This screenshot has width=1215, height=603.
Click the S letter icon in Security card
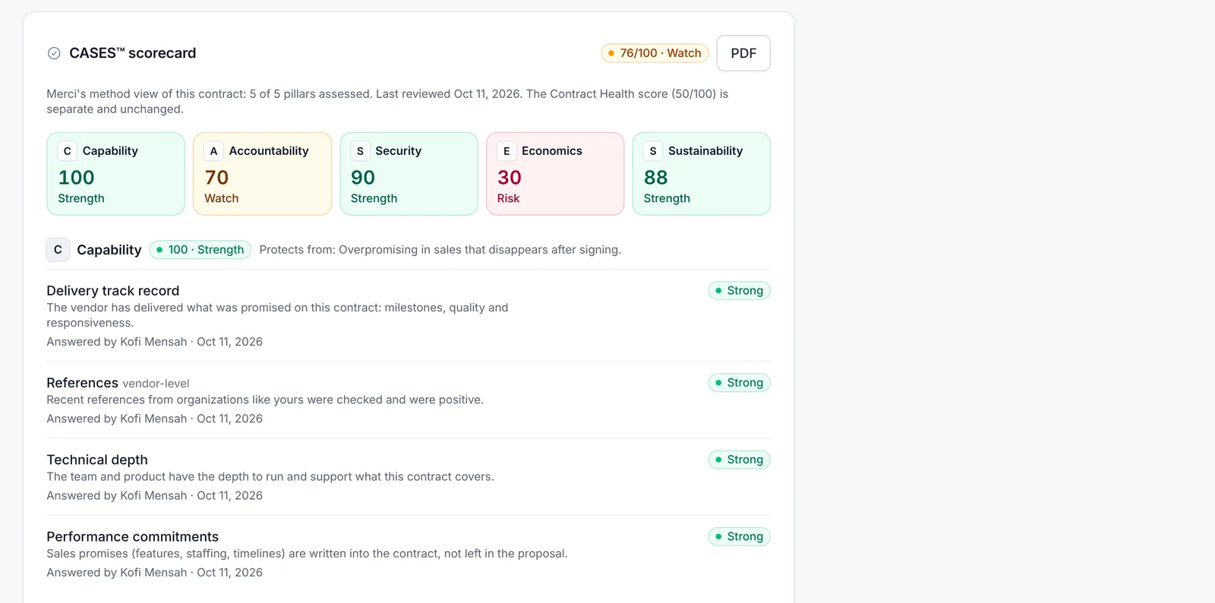(x=360, y=151)
